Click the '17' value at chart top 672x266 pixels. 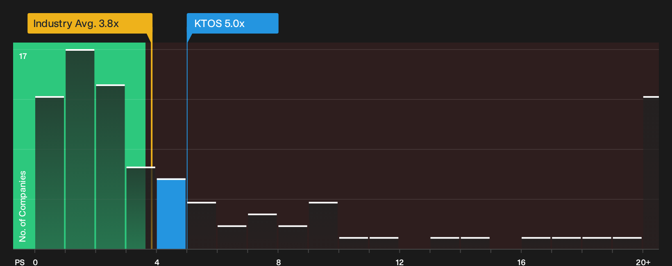click(x=23, y=56)
